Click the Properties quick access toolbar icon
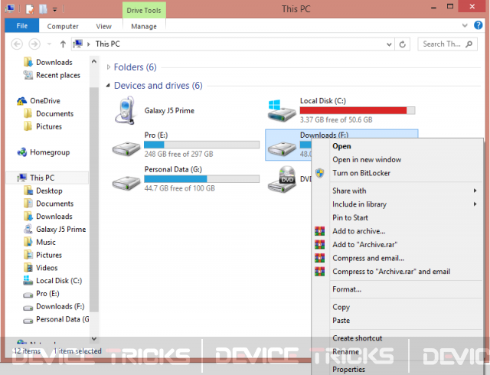 point(30,9)
